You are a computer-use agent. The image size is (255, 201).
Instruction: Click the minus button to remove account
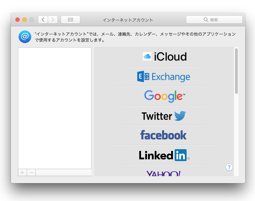31,172
